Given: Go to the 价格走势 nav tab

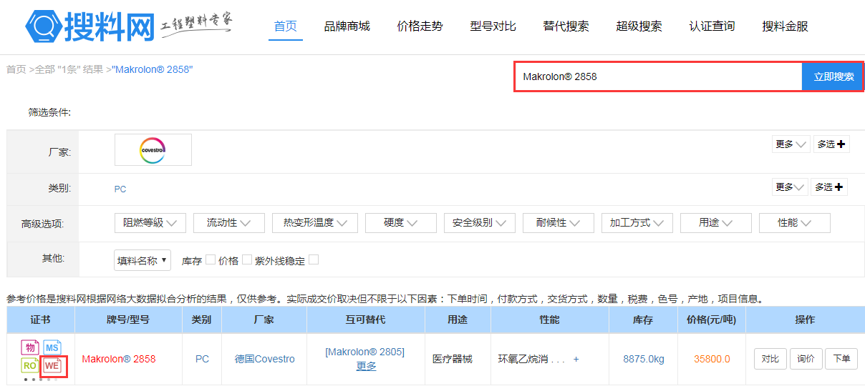Looking at the screenshot, I should point(420,26).
